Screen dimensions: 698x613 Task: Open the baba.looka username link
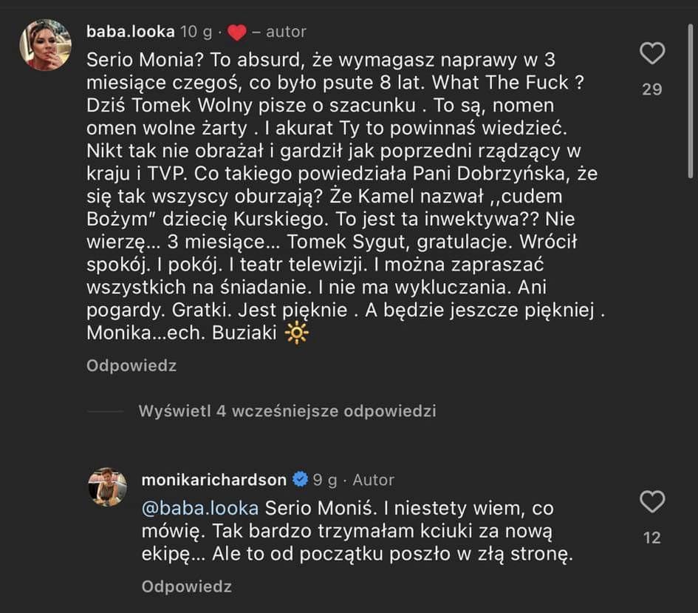tap(131, 32)
